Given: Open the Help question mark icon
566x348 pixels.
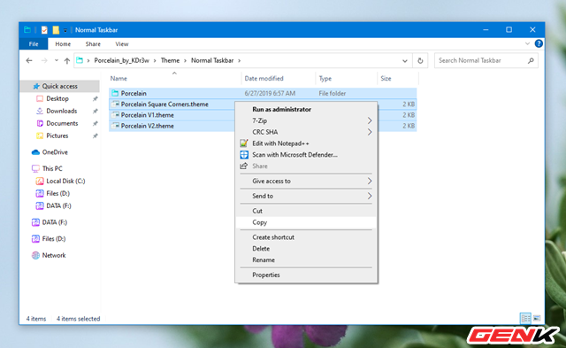Looking at the screenshot, I should [x=539, y=43].
